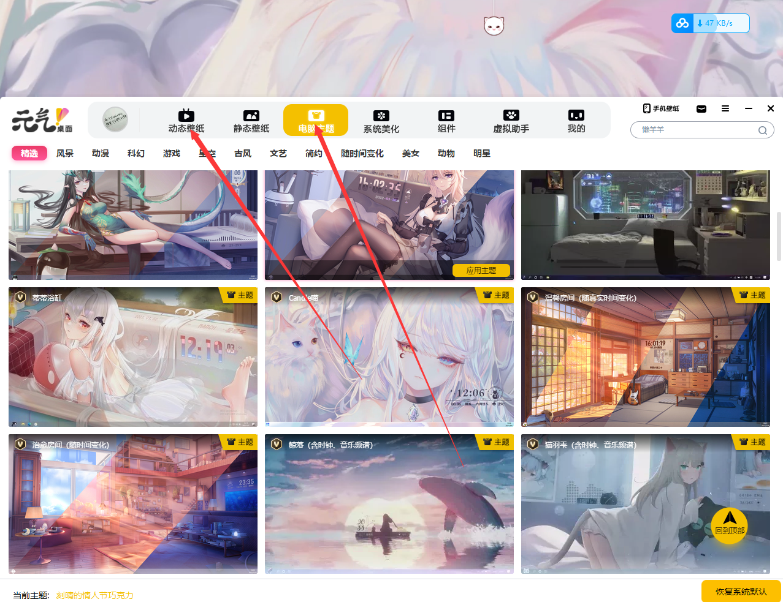
Task: Open the 我的 profile section
Action: click(576, 121)
